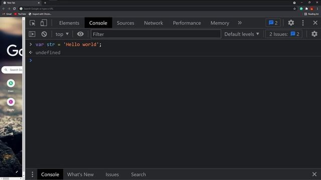
Task: Switch to Search drawer tab
Action: click(138, 174)
